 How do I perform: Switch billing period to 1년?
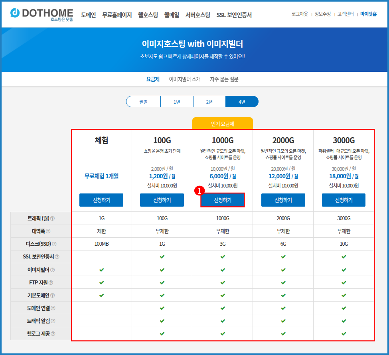click(177, 102)
